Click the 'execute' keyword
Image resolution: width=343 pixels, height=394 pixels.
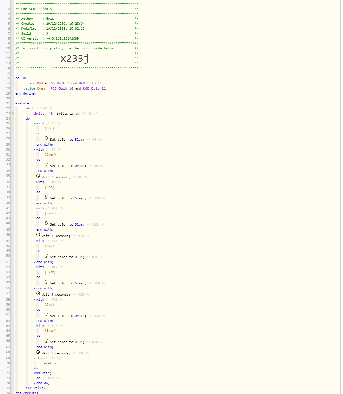[x=22, y=103]
